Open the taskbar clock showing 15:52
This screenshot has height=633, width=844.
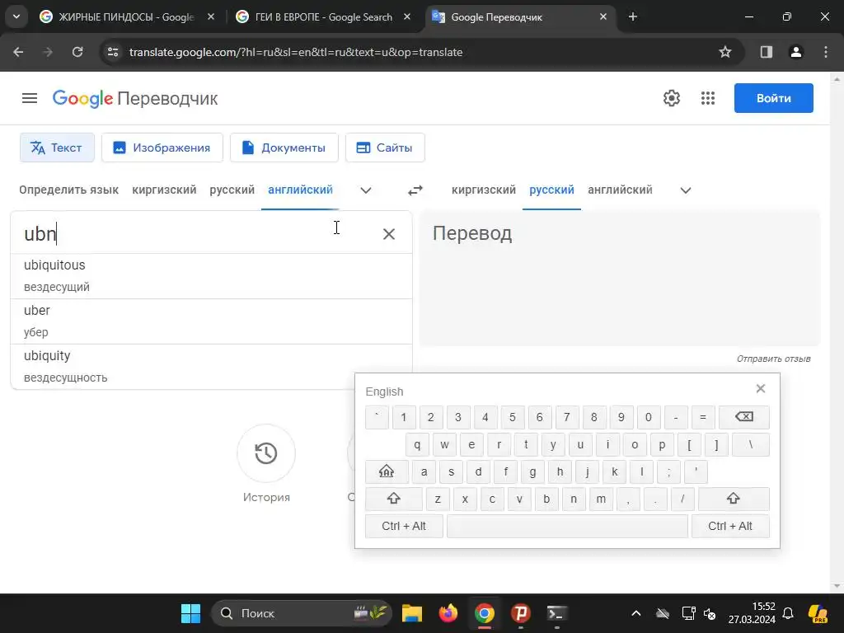[x=752, y=613]
